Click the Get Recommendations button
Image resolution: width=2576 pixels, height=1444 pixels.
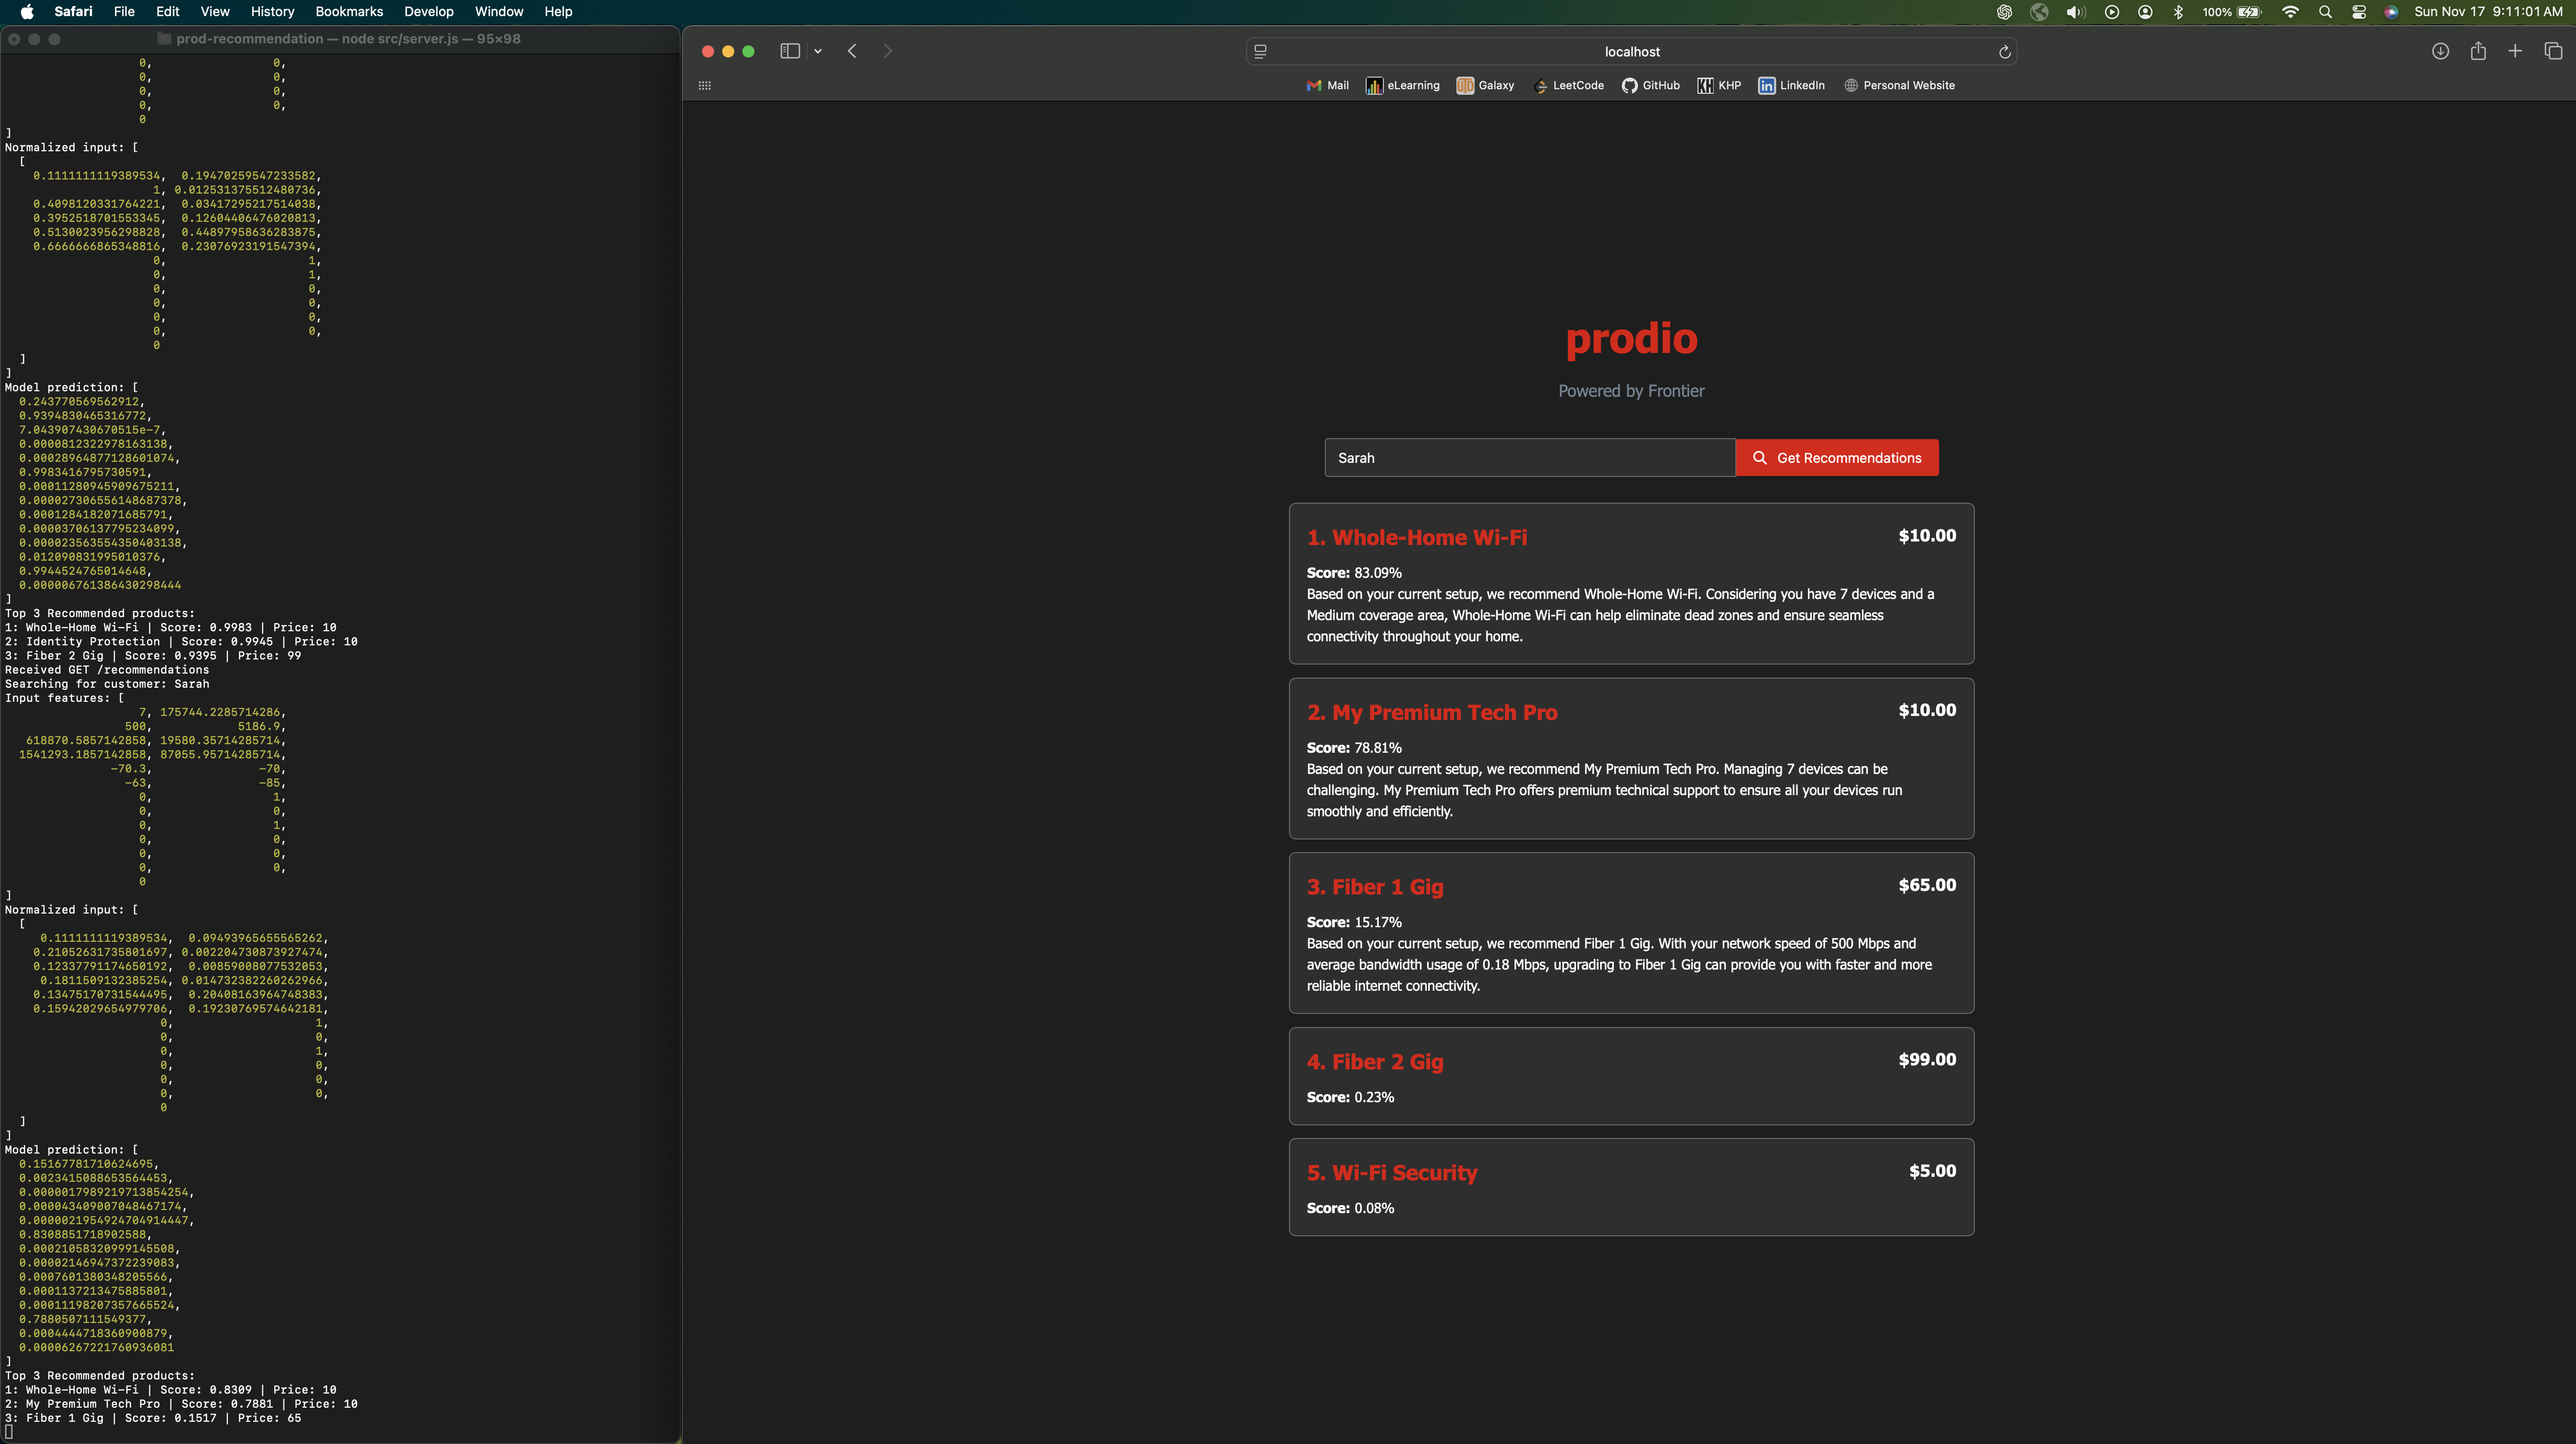pos(1837,458)
